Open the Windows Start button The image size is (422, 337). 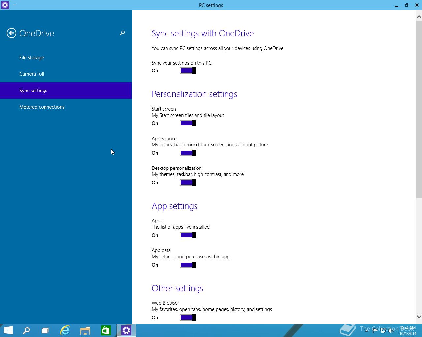point(8,330)
